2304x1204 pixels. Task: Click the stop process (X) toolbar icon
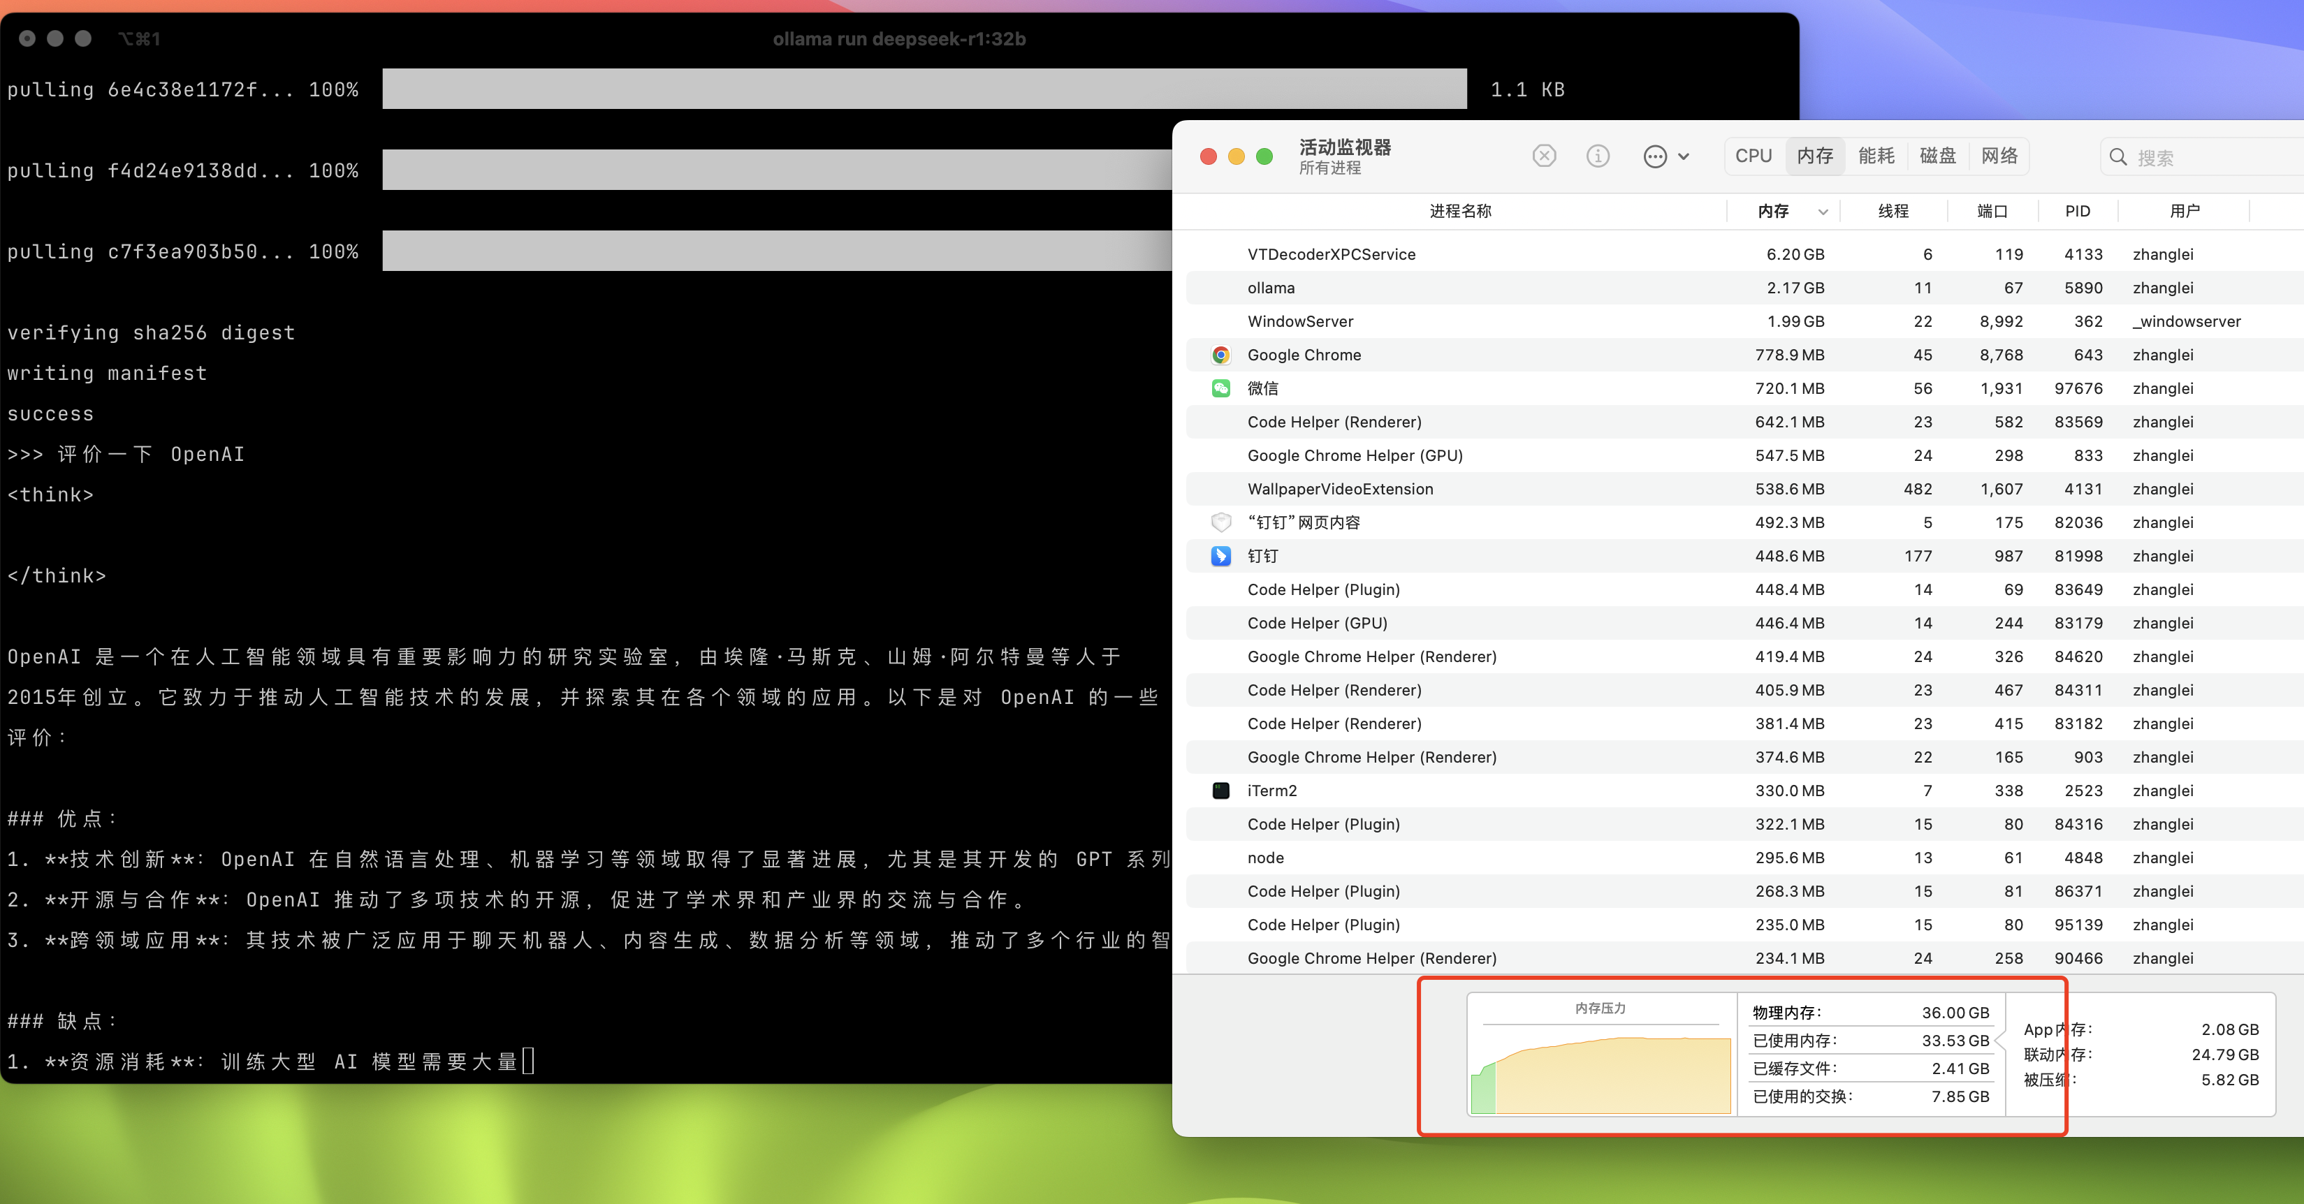[1544, 156]
